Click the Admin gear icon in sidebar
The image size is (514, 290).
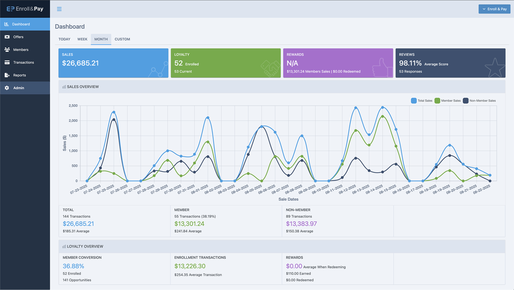[x=7, y=88]
